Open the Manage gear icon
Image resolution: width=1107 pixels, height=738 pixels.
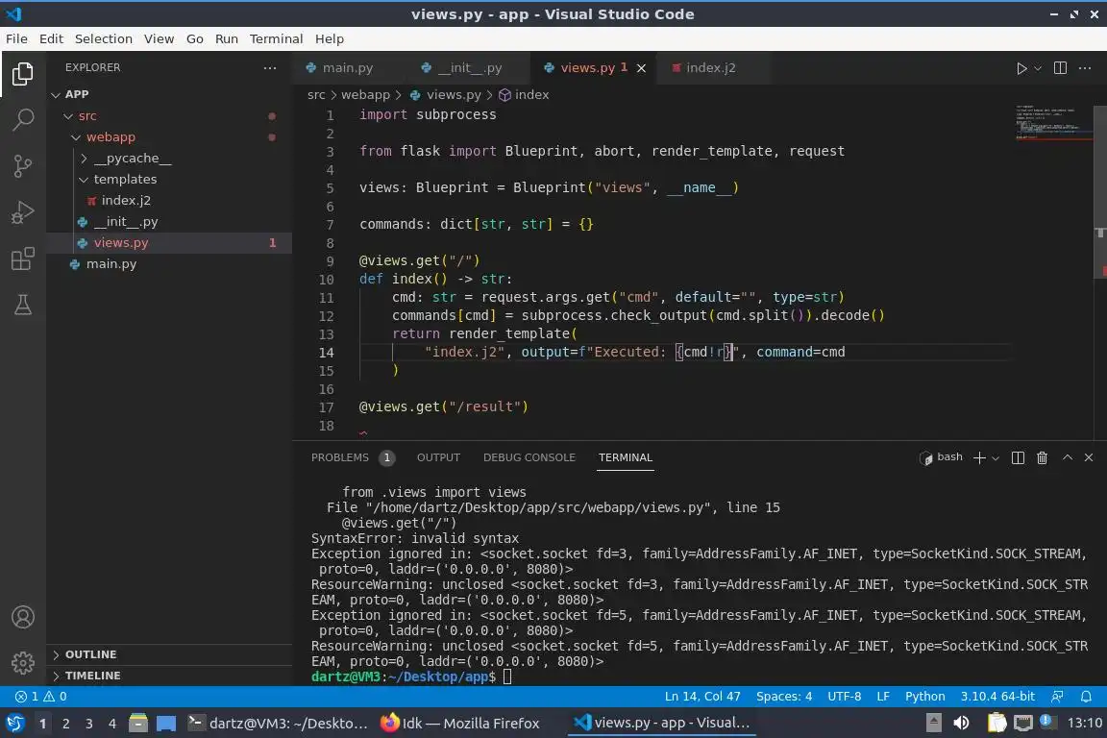click(23, 662)
